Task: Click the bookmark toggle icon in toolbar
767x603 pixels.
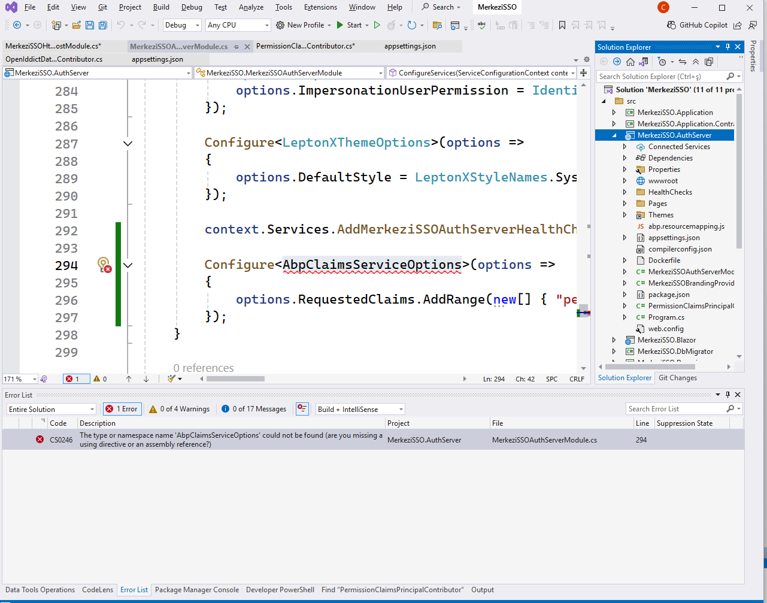Action: pos(562,25)
